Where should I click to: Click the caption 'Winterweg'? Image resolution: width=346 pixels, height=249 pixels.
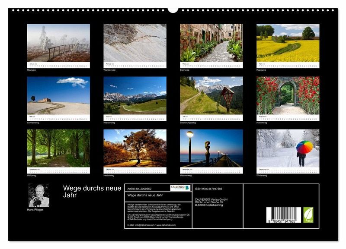(262, 176)
